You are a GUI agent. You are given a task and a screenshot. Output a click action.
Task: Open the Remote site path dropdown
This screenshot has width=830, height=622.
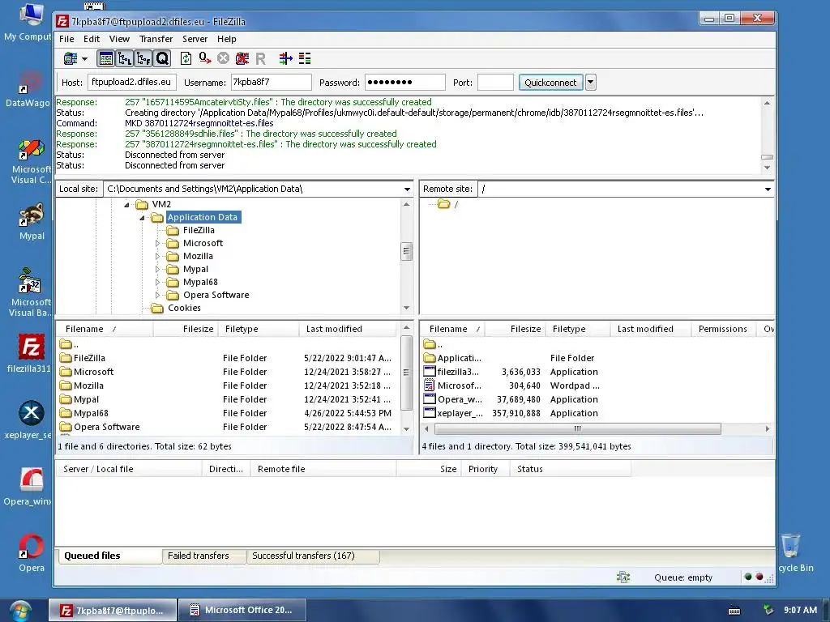click(768, 190)
